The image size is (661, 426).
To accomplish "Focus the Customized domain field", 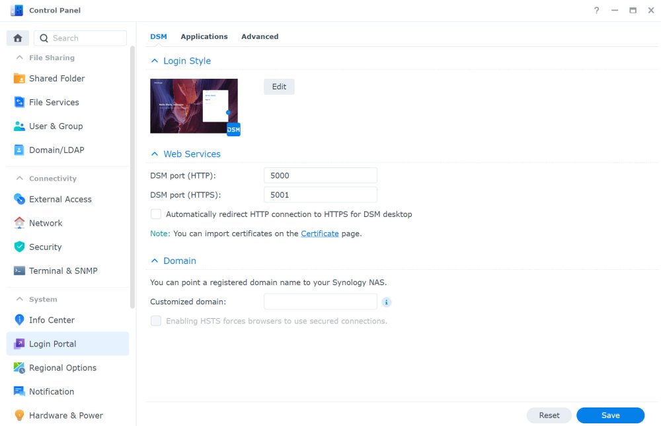I will (x=321, y=302).
